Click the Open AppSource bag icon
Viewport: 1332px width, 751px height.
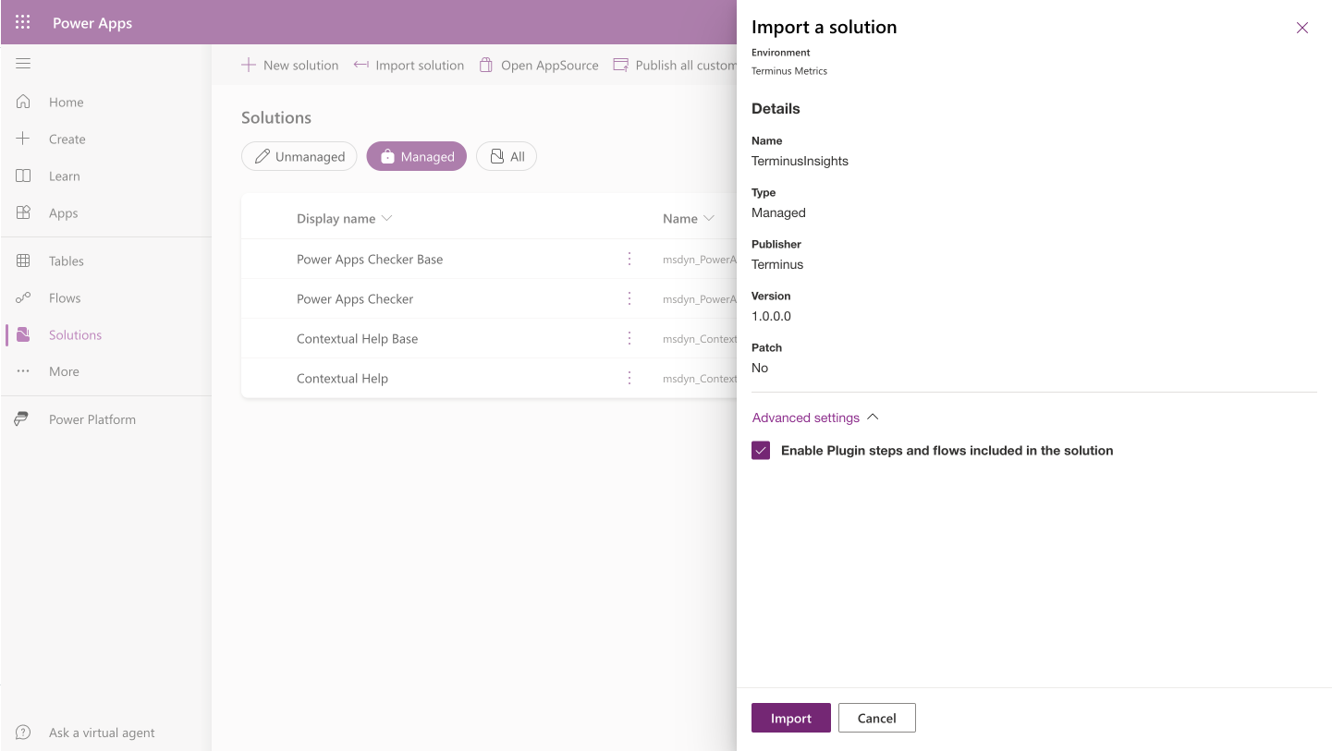[x=485, y=65]
